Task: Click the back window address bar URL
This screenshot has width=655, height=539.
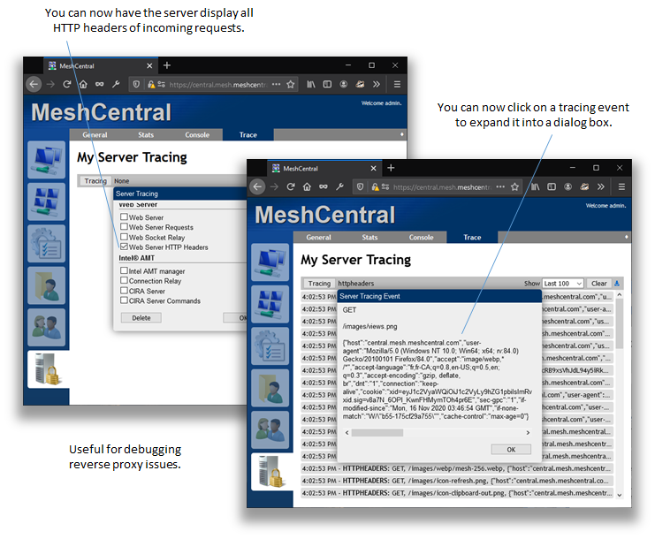Action: (x=218, y=85)
